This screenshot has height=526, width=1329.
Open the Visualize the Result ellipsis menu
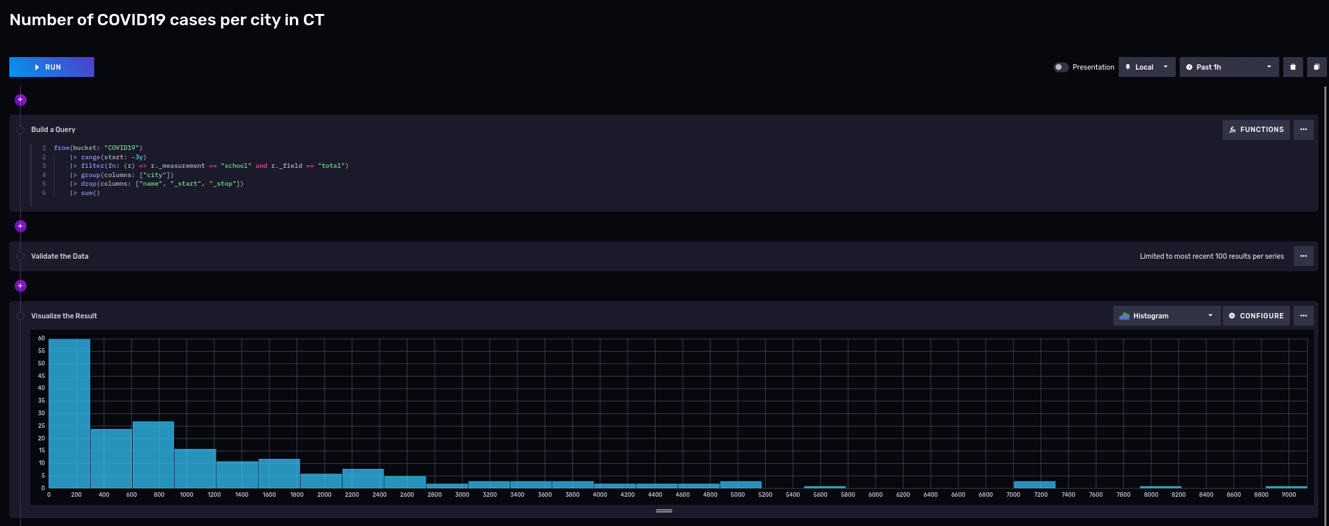[x=1303, y=316]
